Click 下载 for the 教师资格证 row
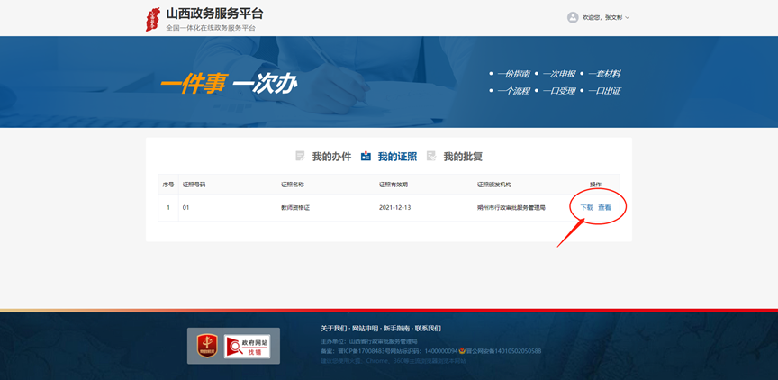Screen dimensions: 778x380 click(586, 207)
